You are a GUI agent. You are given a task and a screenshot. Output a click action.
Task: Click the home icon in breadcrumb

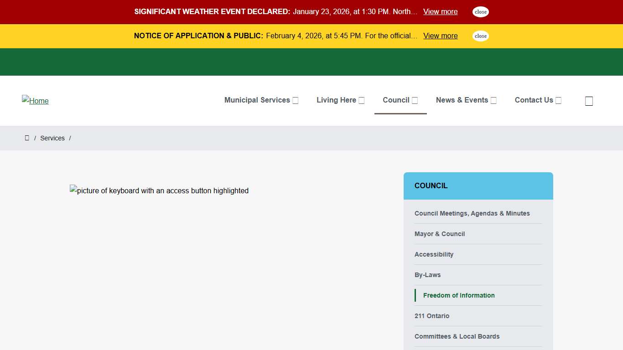click(x=27, y=138)
